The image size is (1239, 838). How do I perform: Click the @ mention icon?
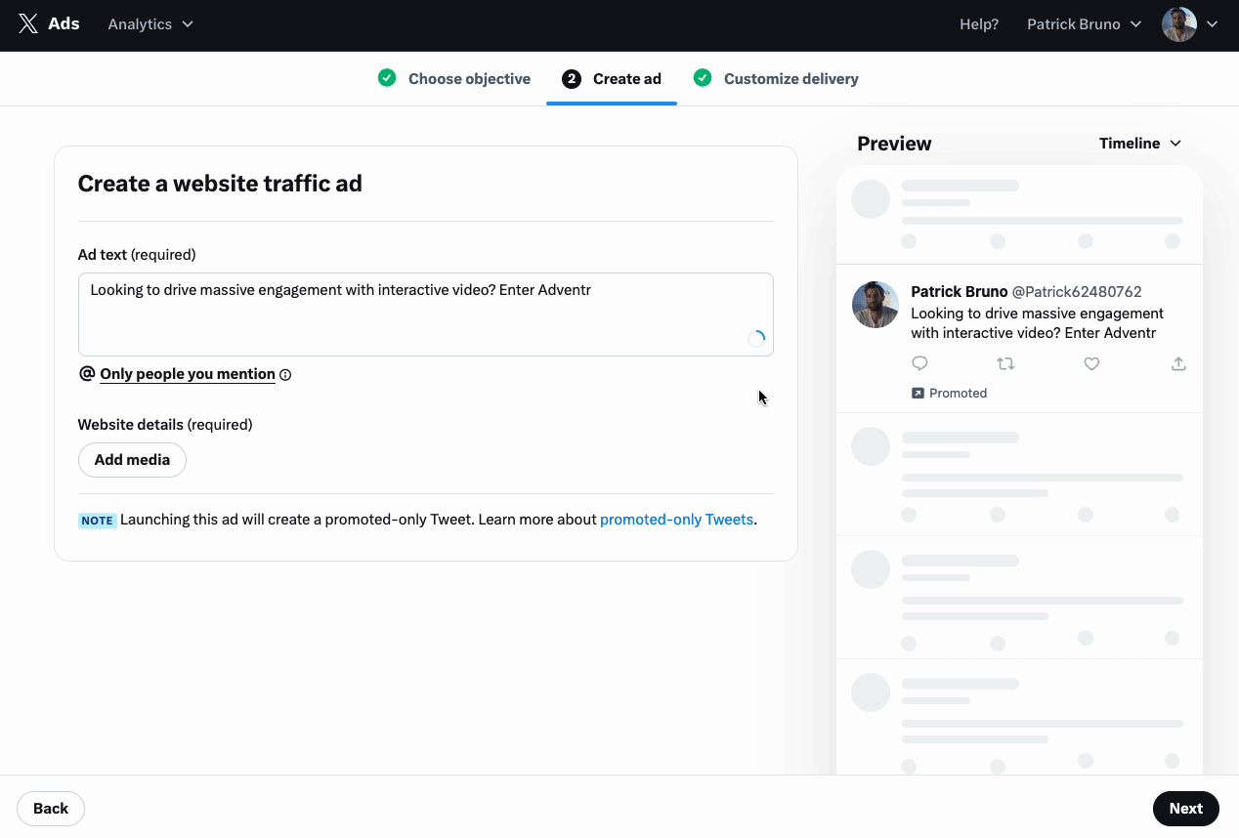[x=87, y=373]
